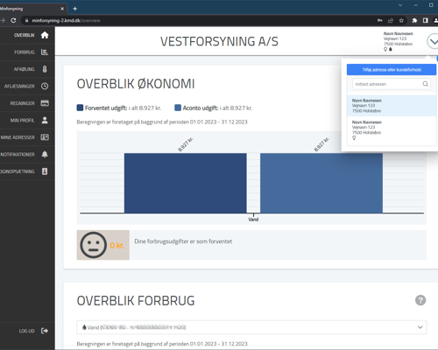
Task: Click the browser address bar URL
Action: click(x=66, y=20)
